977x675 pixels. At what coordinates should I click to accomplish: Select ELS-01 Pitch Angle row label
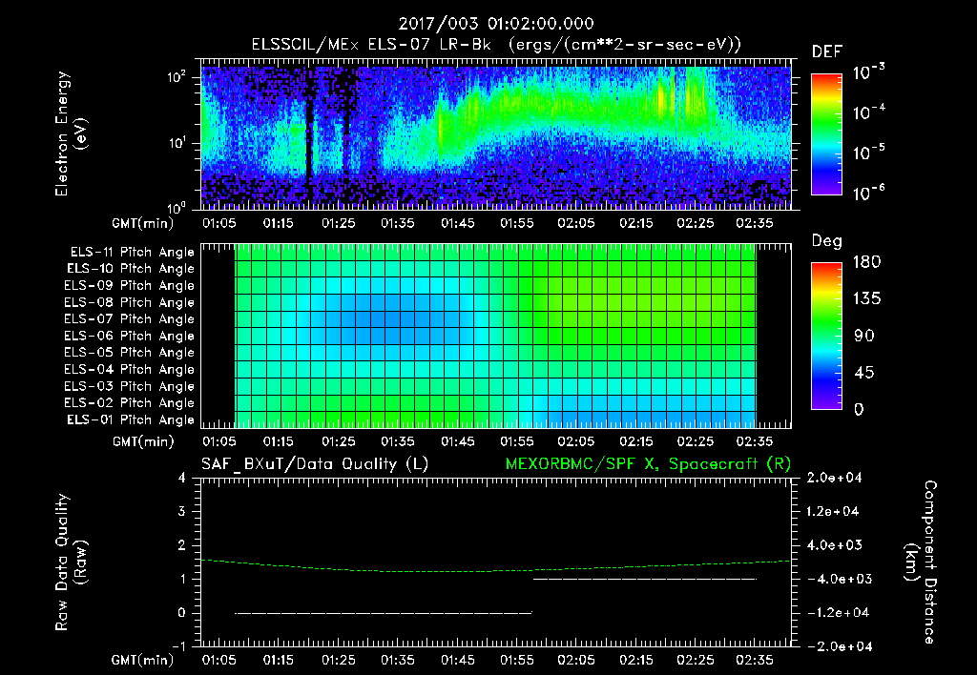[x=131, y=419]
